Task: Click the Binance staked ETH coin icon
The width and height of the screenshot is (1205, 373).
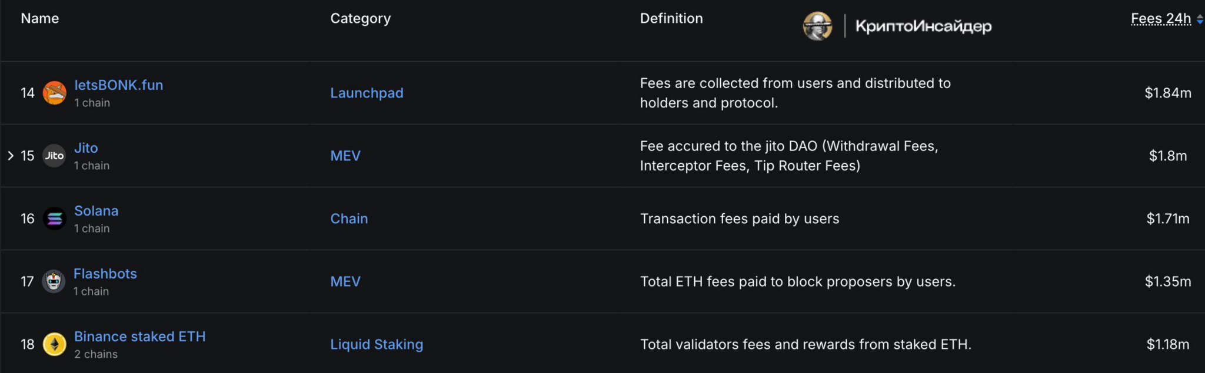Action: pos(55,344)
